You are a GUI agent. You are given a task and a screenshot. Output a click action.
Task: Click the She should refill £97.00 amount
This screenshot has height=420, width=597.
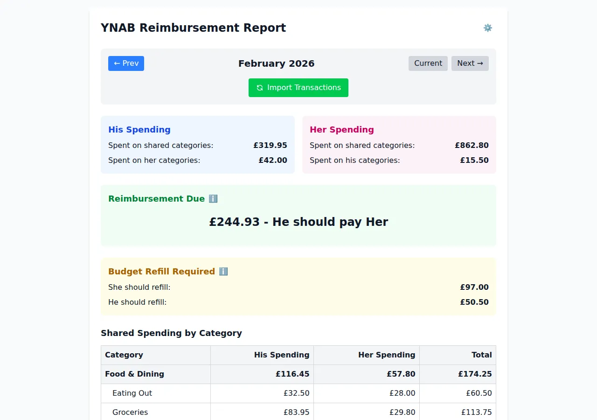474,287
